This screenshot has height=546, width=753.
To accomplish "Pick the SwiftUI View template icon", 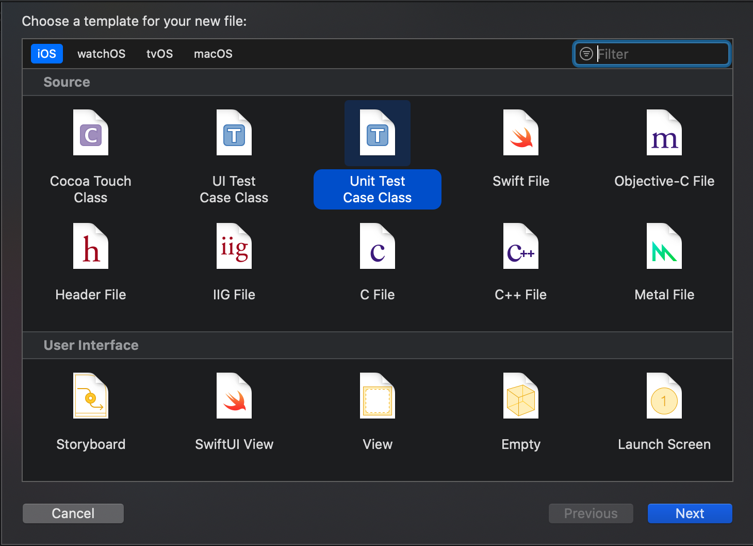I will (234, 396).
